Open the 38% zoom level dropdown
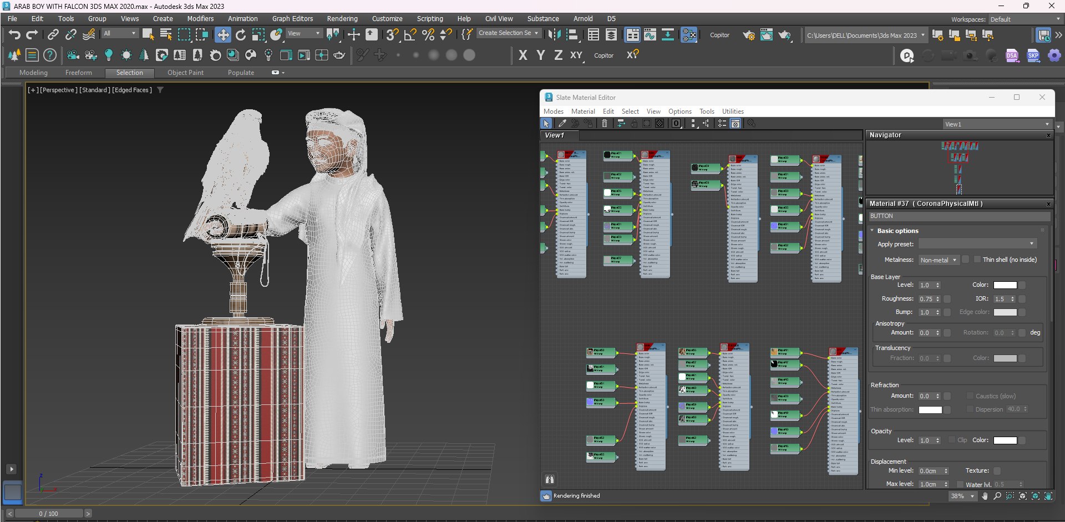 tap(962, 496)
